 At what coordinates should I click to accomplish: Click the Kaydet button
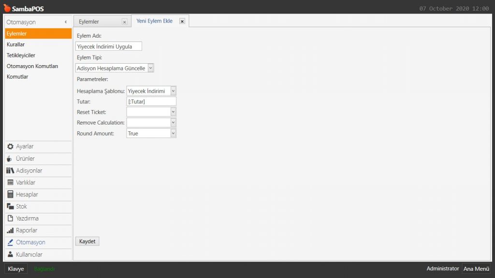click(87, 241)
